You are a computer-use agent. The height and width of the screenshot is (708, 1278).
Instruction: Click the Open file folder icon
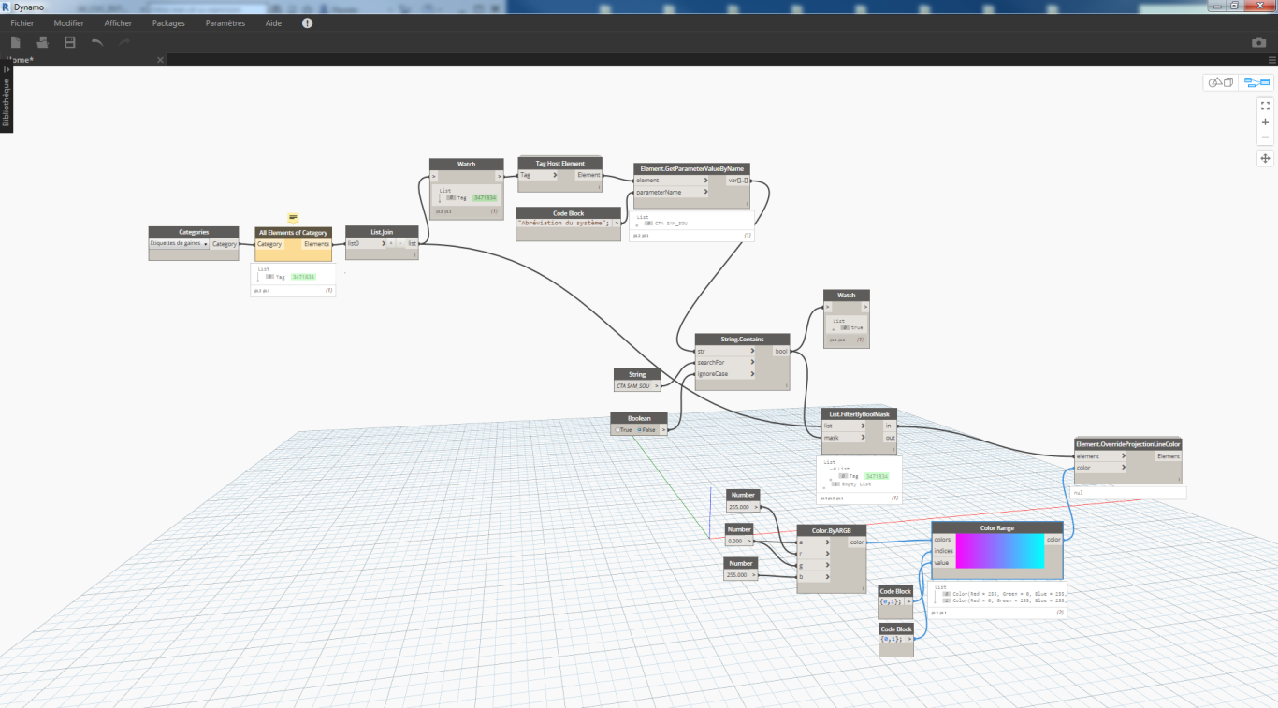pyautogui.click(x=42, y=42)
